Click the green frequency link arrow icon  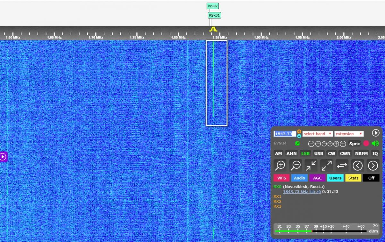[297, 144]
